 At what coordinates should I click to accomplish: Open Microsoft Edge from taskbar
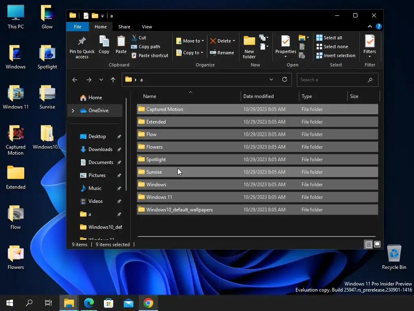tap(89, 303)
